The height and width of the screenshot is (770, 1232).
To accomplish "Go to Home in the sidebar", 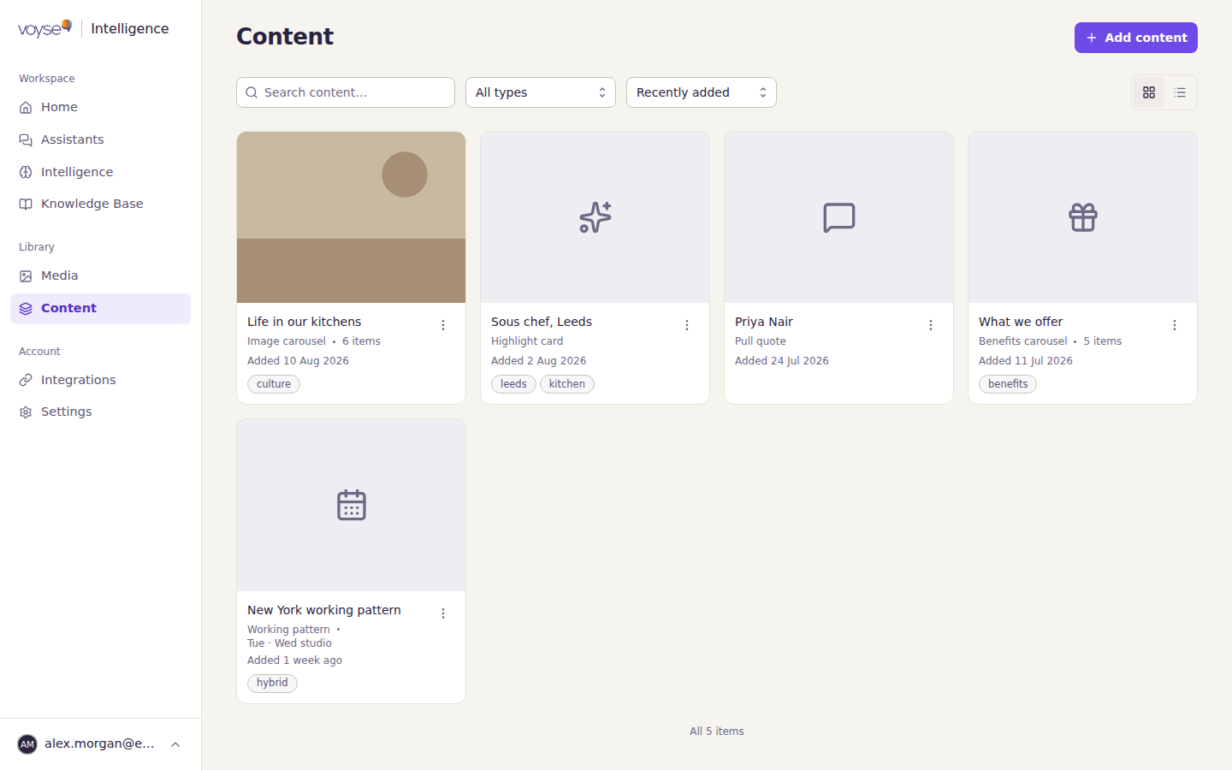I will (x=100, y=107).
